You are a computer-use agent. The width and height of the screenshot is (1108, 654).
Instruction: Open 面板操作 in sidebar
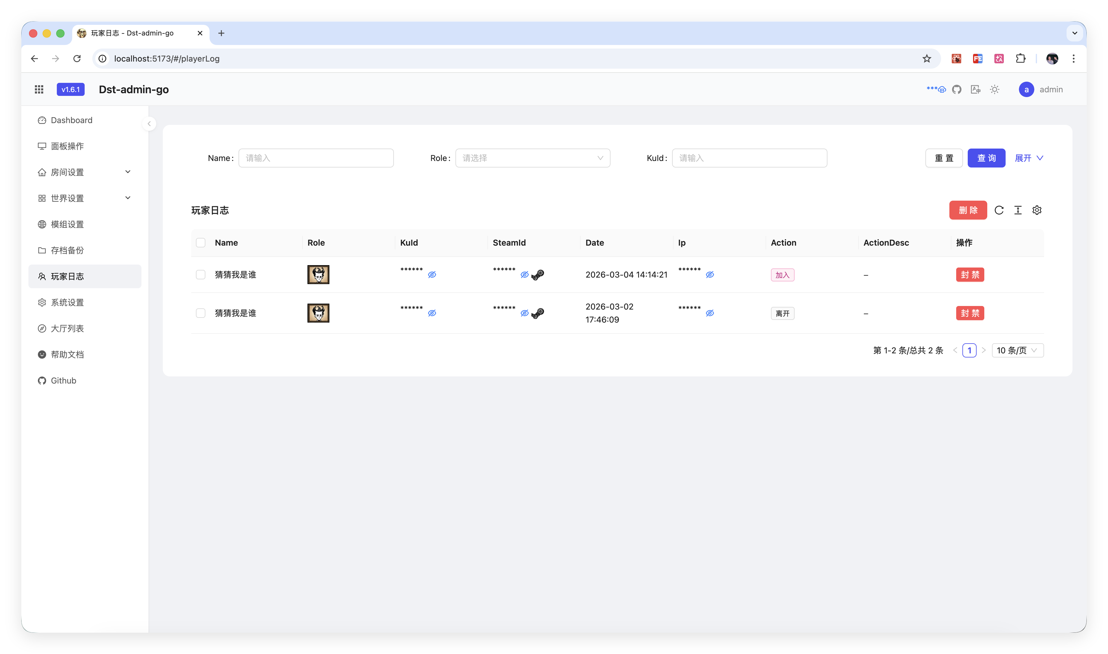click(x=85, y=146)
